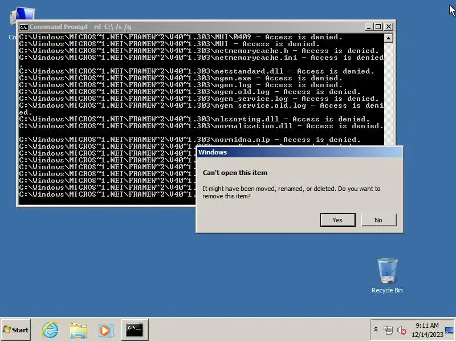Open the Command Prompt system menu icon

click(x=24, y=27)
